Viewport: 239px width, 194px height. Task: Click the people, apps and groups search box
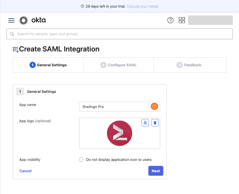(x=119, y=34)
